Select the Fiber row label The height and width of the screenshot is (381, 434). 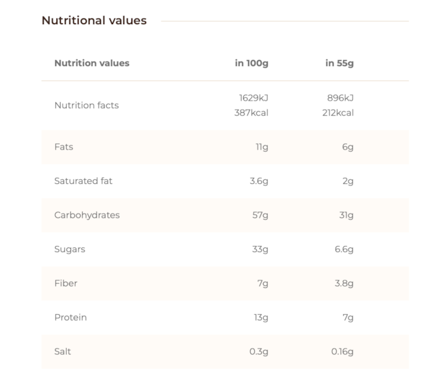[x=66, y=283]
